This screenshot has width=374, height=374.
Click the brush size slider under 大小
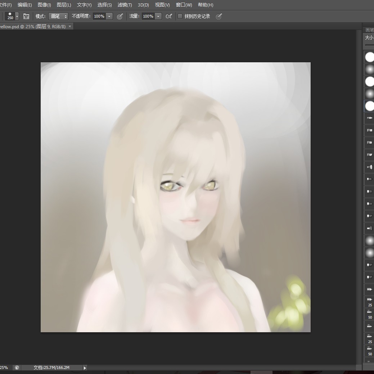click(369, 45)
